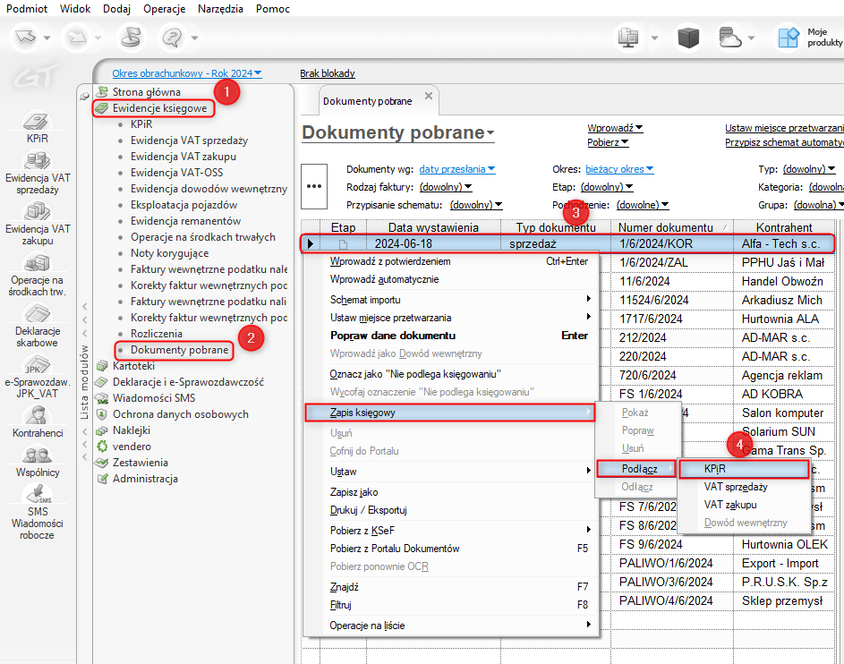Expand Okres obrachunkowy Rok 2024 dropdown
The width and height of the screenshot is (844, 664).
pos(187,73)
